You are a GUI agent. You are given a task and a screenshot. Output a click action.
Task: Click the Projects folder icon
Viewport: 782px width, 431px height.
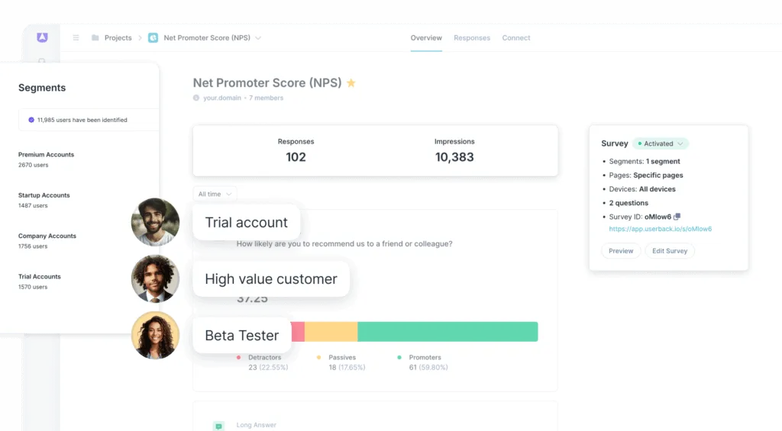95,38
